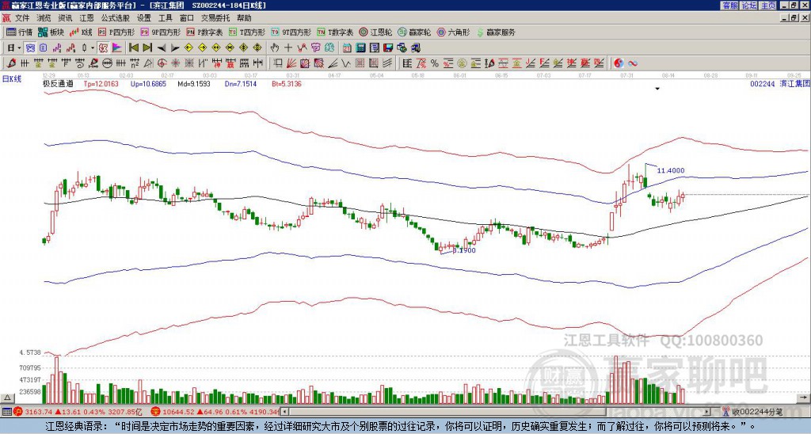Image resolution: width=811 pixels, height=434 pixels.
Task: Open the 帮助 menu
Action: (x=244, y=18)
